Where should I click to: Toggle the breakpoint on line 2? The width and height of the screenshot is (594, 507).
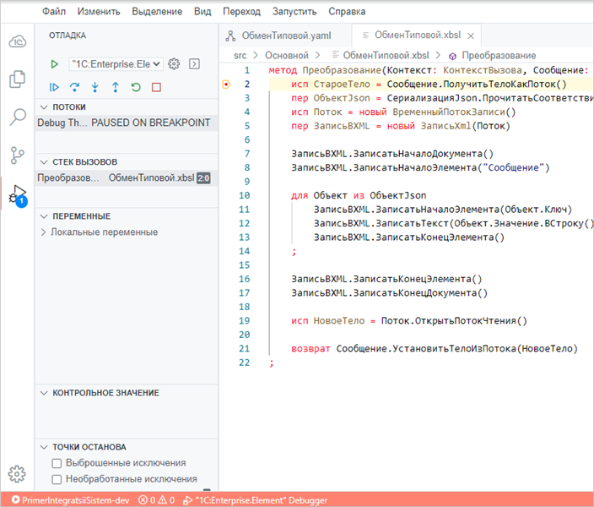coord(225,84)
